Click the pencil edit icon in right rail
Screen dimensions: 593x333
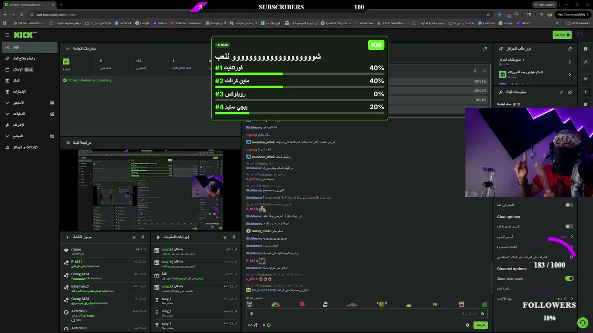[586, 62]
